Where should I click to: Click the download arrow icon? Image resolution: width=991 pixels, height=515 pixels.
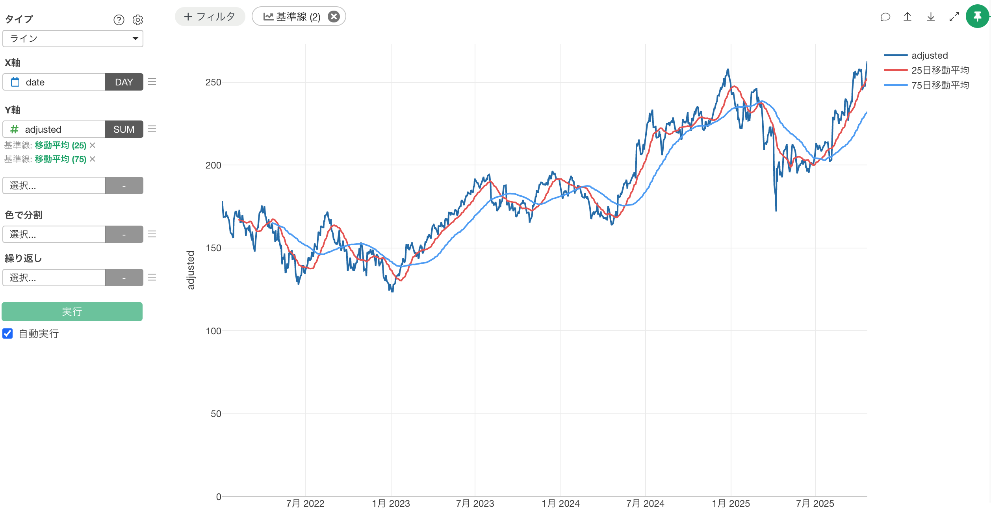931,17
